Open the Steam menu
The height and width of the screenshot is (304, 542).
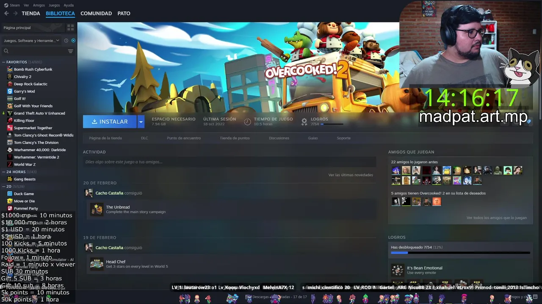click(12, 5)
